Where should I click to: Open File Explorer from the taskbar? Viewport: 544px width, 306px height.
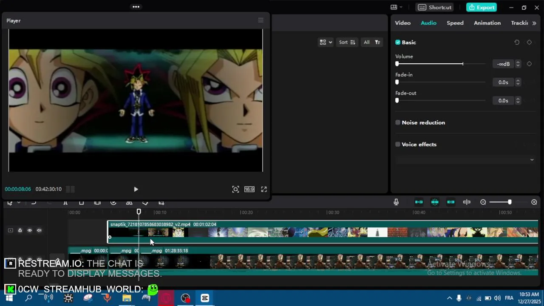pos(127,298)
